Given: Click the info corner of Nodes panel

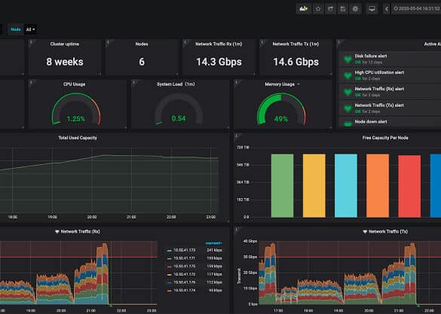Looking at the screenshot, I should (x=108, y=42).
